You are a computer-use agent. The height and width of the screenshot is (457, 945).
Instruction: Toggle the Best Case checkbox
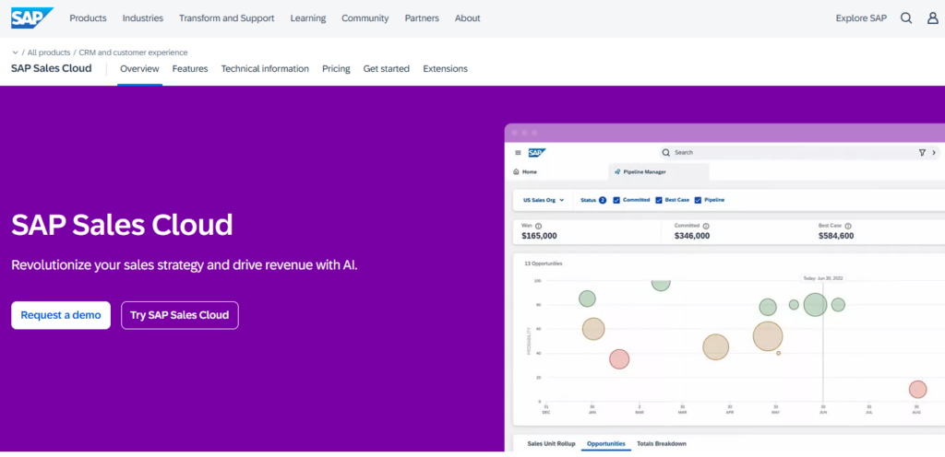[x=659, y=200]
